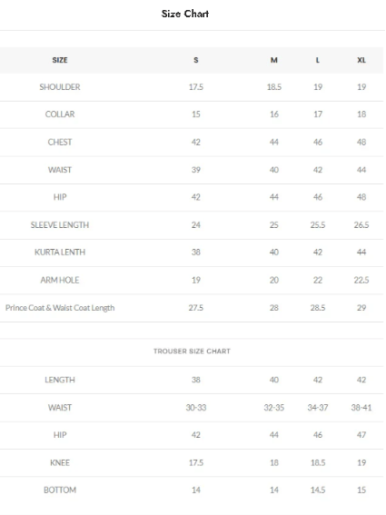Click the ARM HOLE row label
The height and width of the screenshot is (515, 386).
point(60,280)
